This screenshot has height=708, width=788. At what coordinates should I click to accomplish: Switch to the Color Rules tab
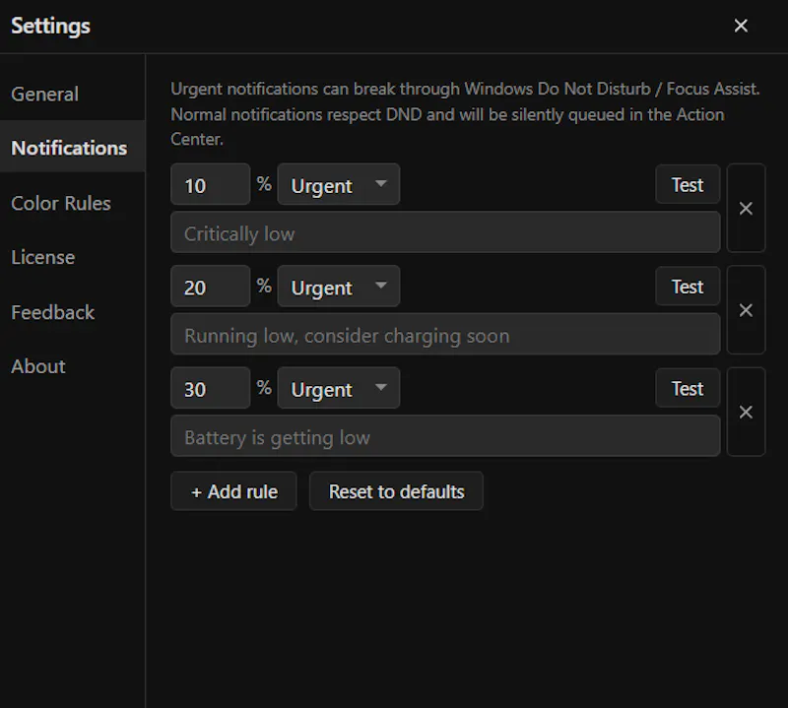(x=72, y=203)
